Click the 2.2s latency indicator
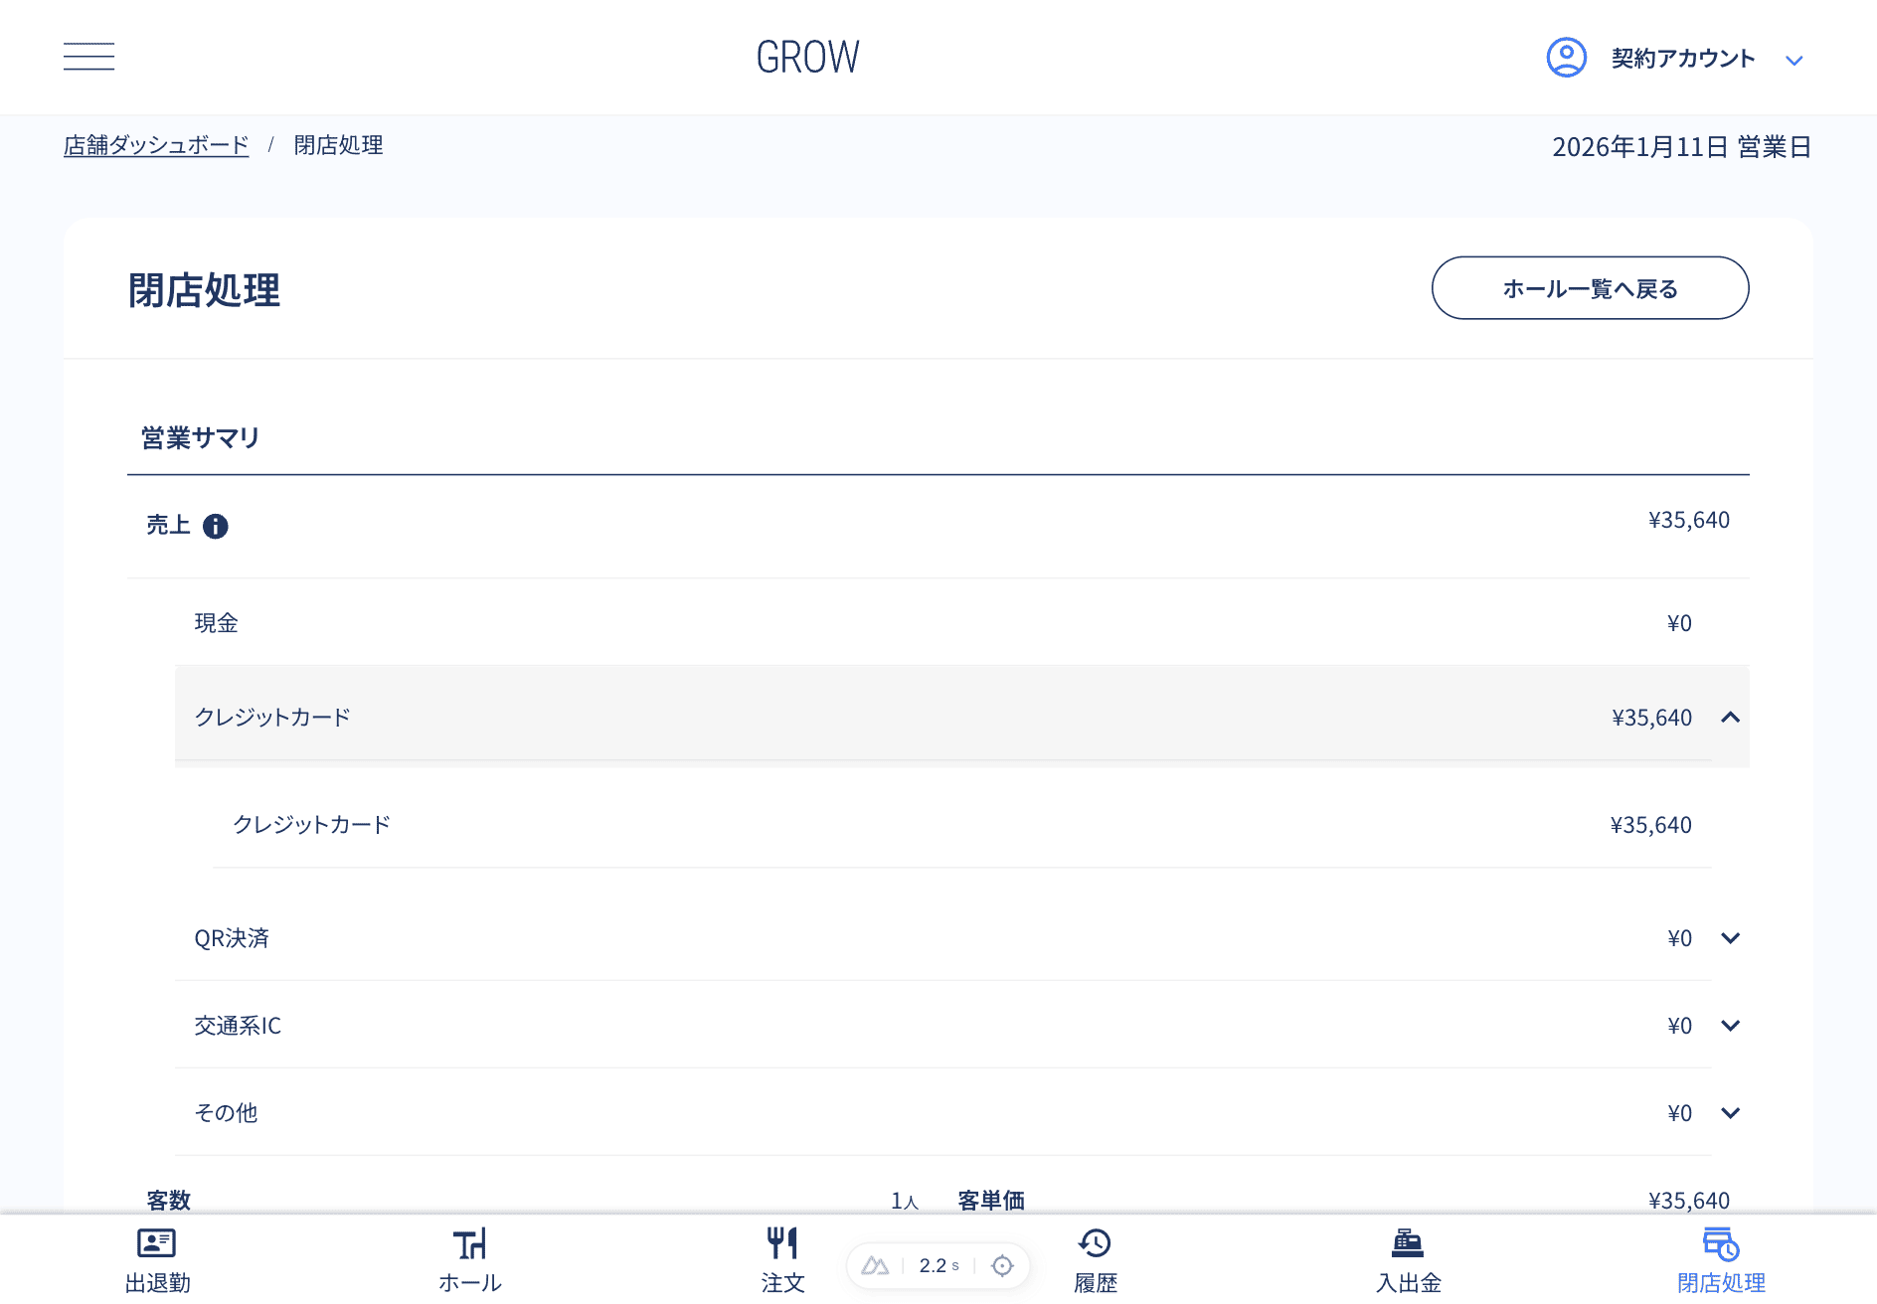This screenshot has width=1877, height=1304. [936, 1265]
